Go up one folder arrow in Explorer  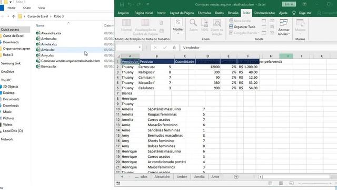[x=14, y=16]
